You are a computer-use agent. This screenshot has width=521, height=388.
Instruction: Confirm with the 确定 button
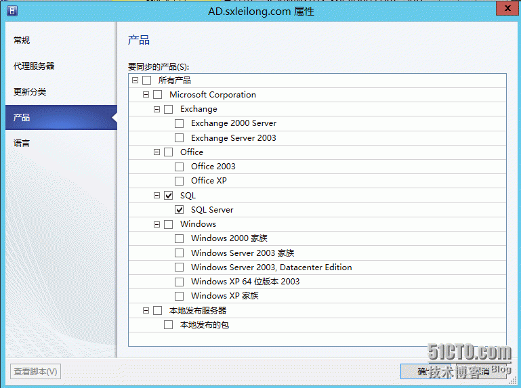click(x=425, y=371)
